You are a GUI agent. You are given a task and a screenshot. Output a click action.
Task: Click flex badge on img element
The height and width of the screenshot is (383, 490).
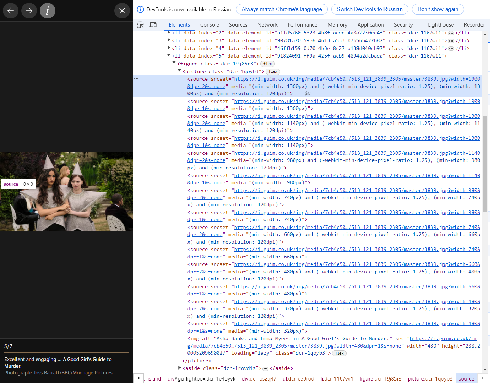[x=339, y=354]
